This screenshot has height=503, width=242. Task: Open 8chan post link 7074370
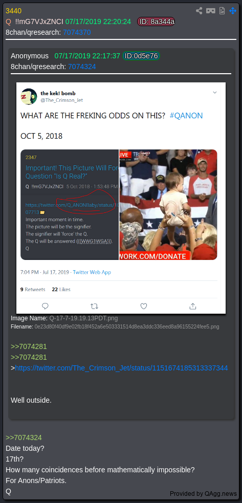tap(77, 32)
